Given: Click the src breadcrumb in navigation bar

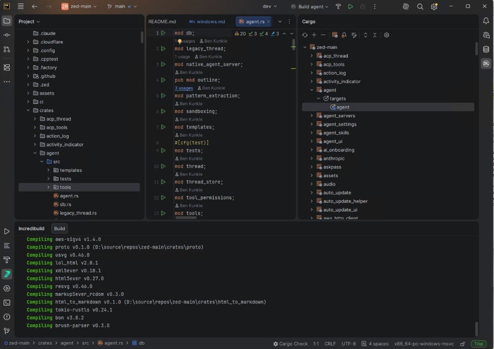Looking at the screenshot, I should (85, 343).
